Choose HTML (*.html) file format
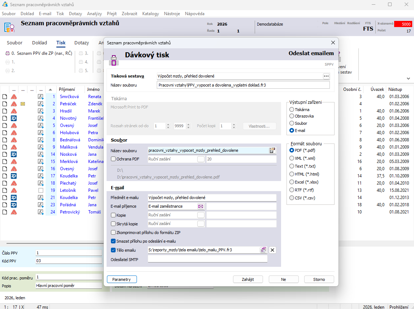This screenshot has height=309, width=414. (292, 174)
